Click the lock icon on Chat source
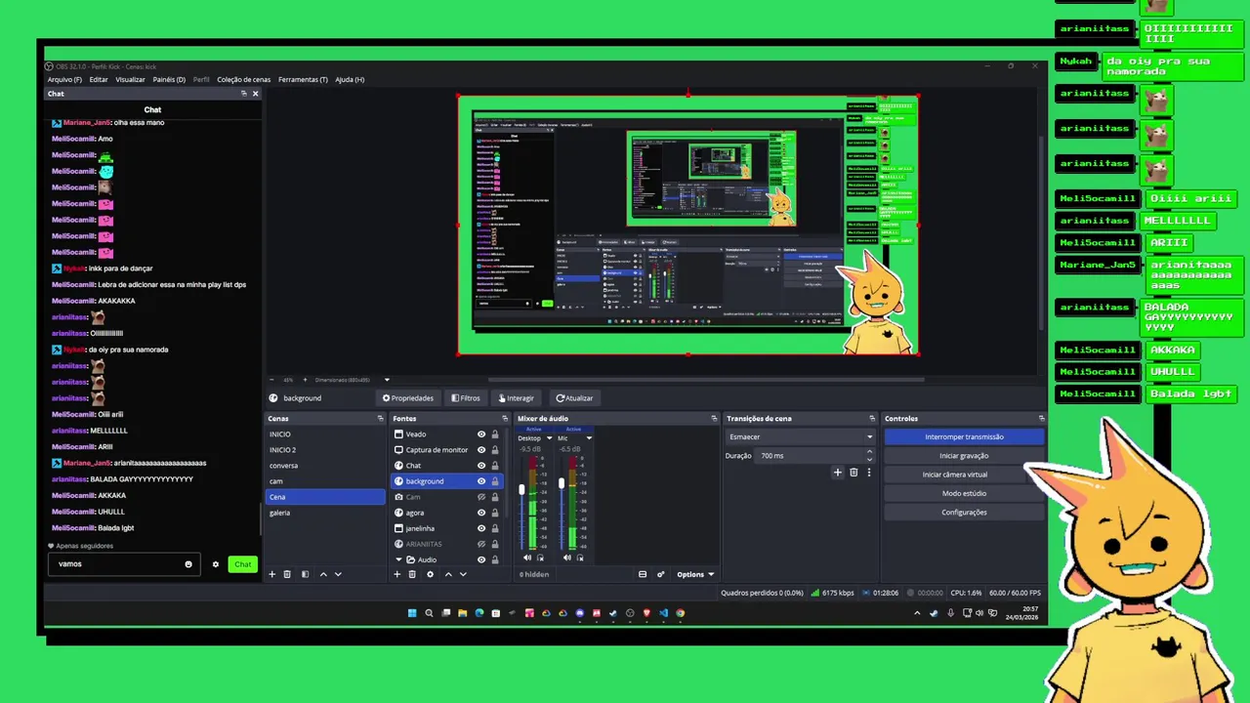The width and height of the screenshot is (1250, 703). 495,466
